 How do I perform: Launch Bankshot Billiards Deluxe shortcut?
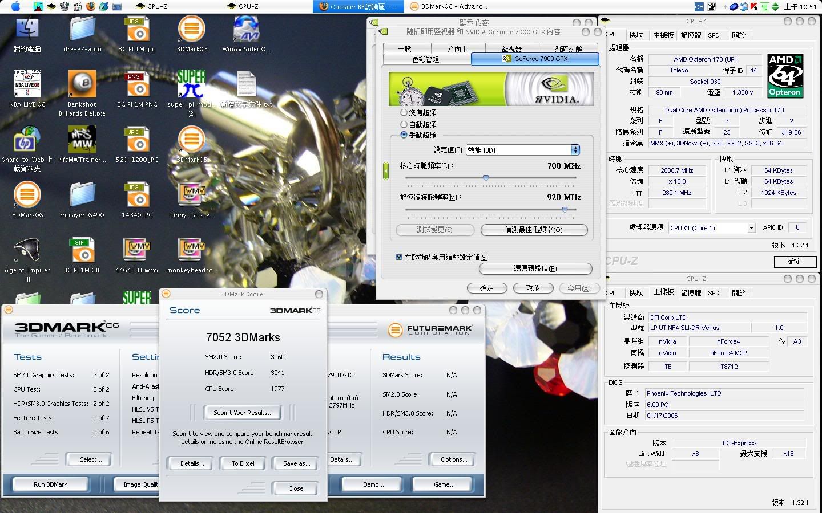[82, 93]
